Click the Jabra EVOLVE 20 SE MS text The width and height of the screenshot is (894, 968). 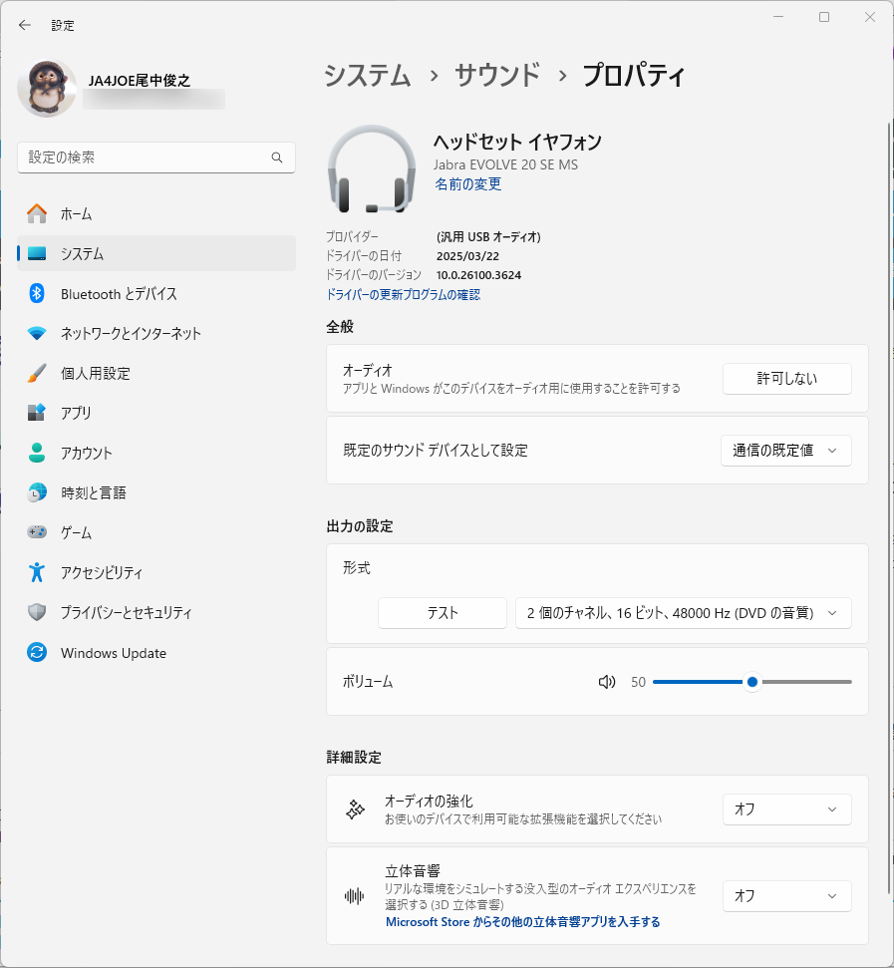505,164
